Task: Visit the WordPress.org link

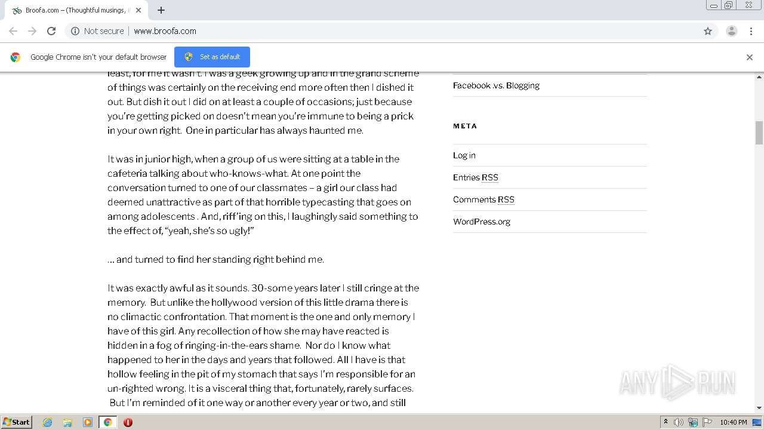Action: pyautogui.click(x=482, y=222)
